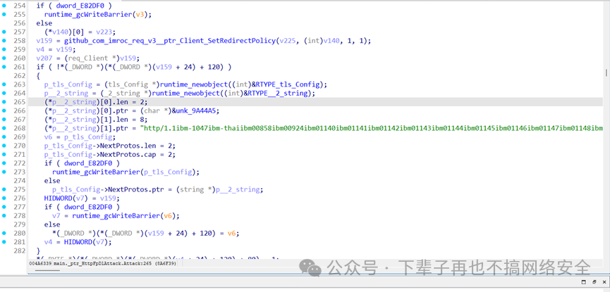Grab the vertical scrollbar thumb of pseudocode view
610x292 pixels.
(606, 72)
